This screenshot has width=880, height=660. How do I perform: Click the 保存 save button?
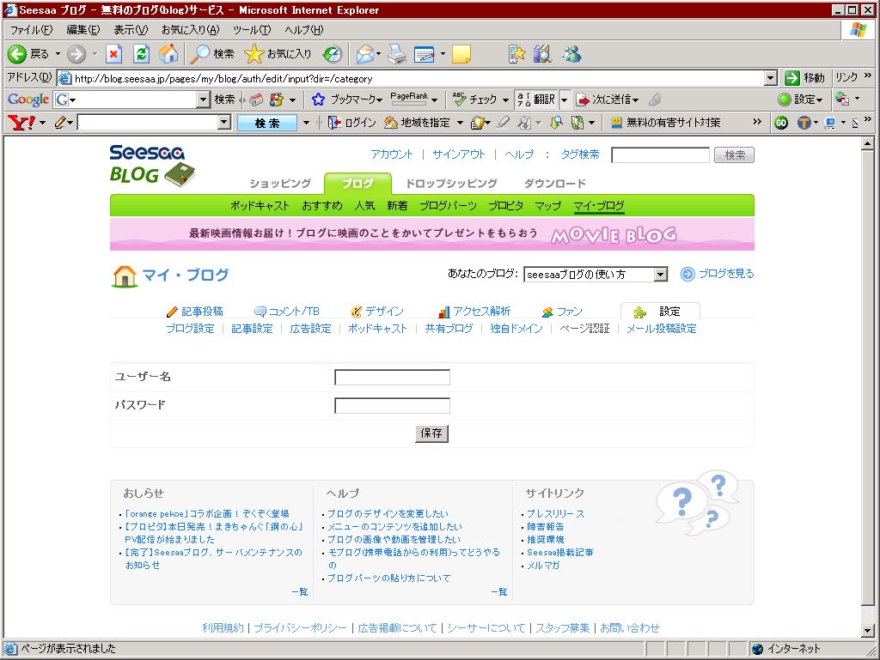pyautogui.click(x=431, y=433)
